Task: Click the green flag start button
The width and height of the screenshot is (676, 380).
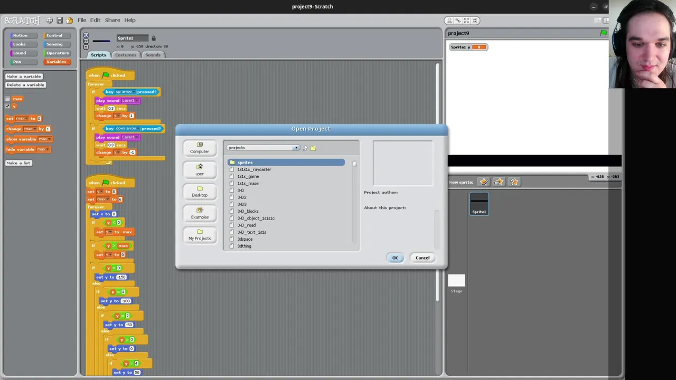Action: [x=604, y=33]
